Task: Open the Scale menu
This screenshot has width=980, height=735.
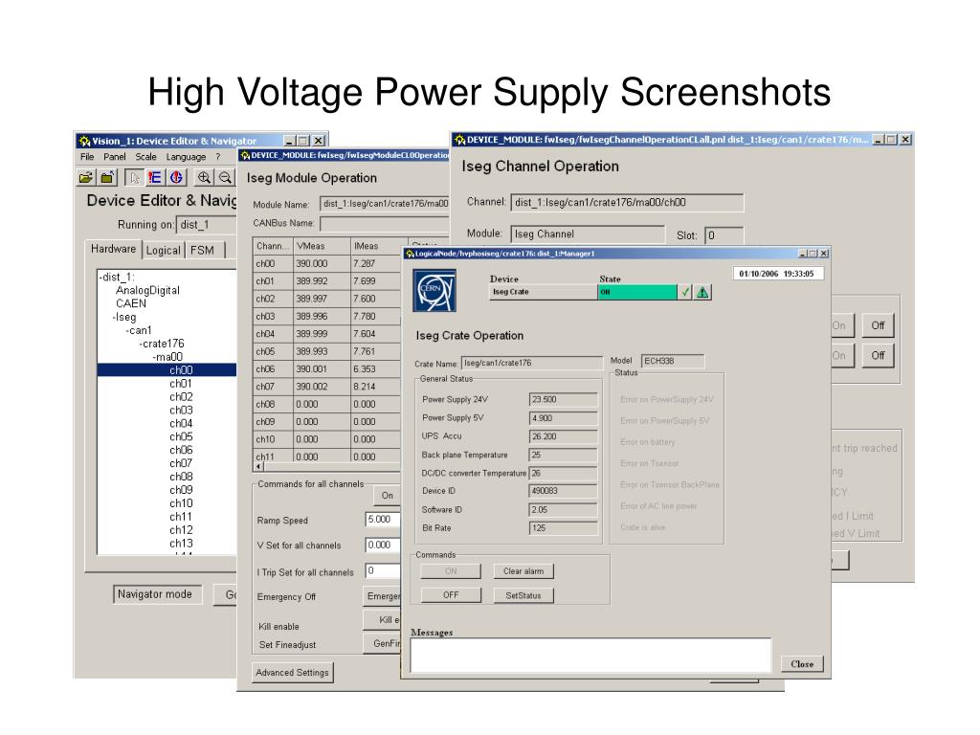Action: pos(145,157)
